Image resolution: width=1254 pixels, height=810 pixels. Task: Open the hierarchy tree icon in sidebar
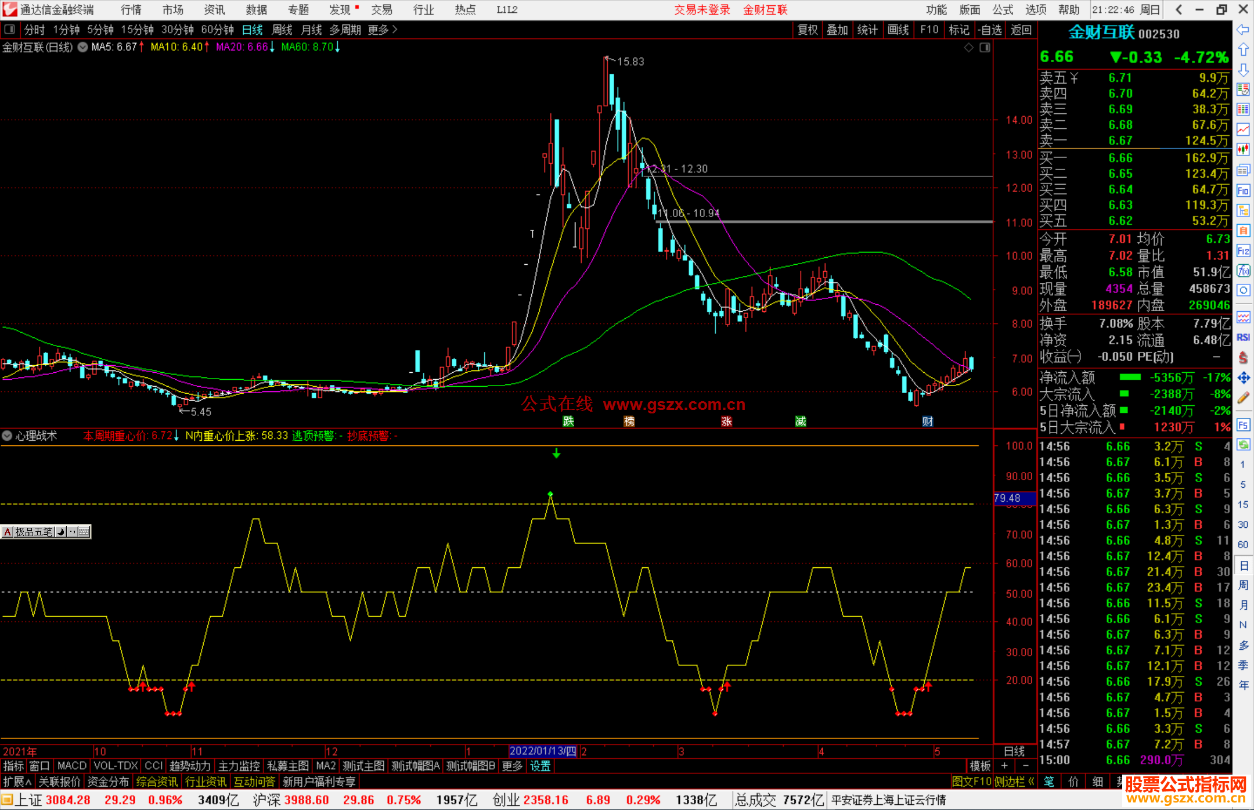[1243, 210]
